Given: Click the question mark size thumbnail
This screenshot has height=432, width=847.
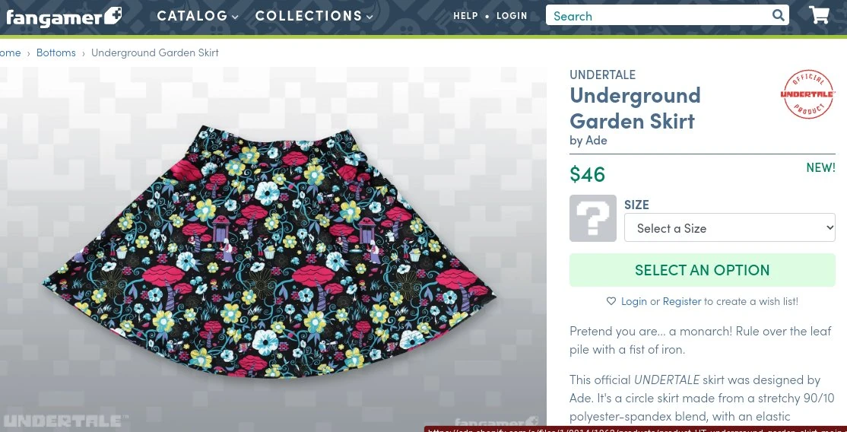Looking at the screenshot, I should 593,218.
